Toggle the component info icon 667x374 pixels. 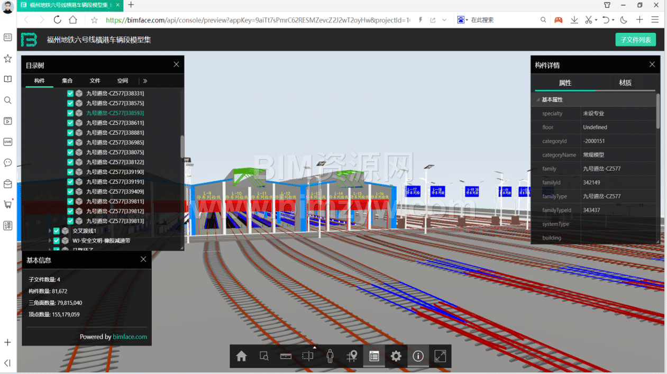[418, 356]
